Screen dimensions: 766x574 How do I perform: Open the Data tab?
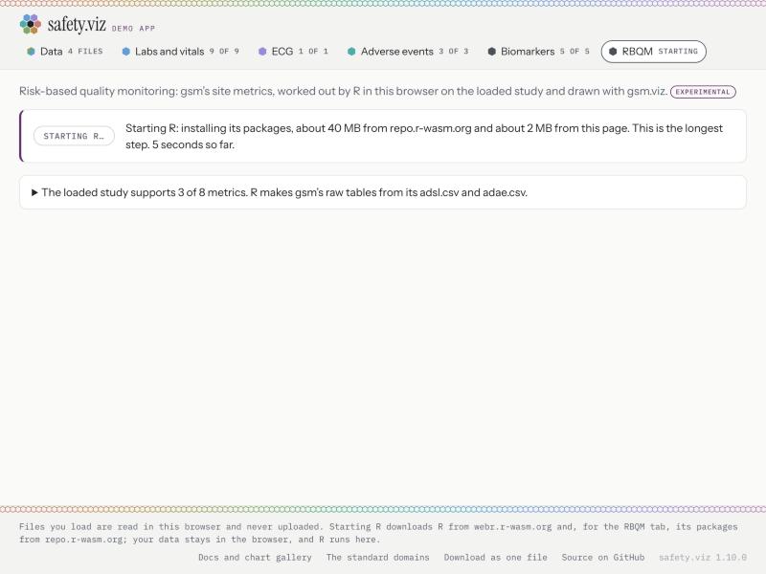(64, 52)
